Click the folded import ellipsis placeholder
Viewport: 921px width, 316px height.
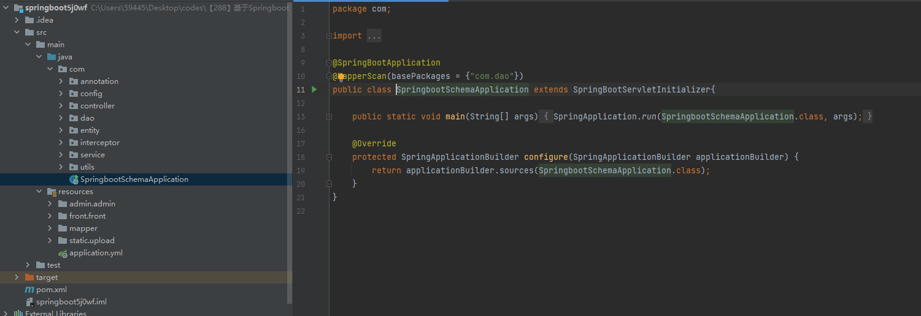coord(374,36)
